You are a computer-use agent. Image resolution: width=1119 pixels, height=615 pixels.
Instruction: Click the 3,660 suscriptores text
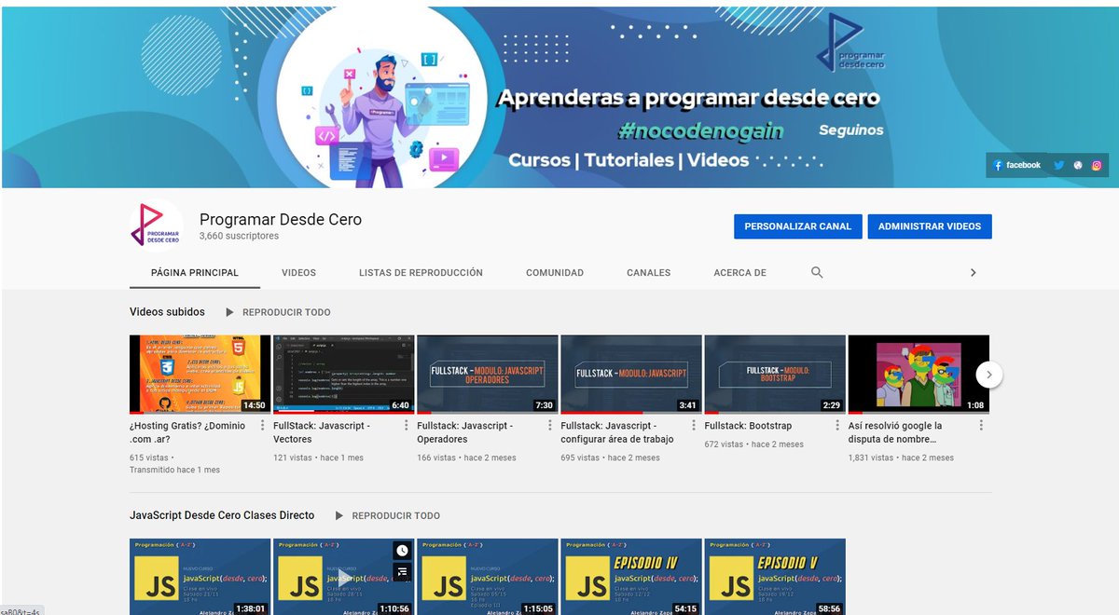(239, 237)
